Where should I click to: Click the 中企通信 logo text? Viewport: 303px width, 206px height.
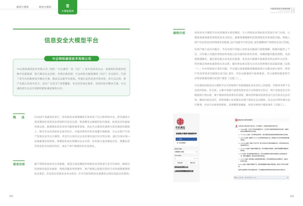point(180,128)
